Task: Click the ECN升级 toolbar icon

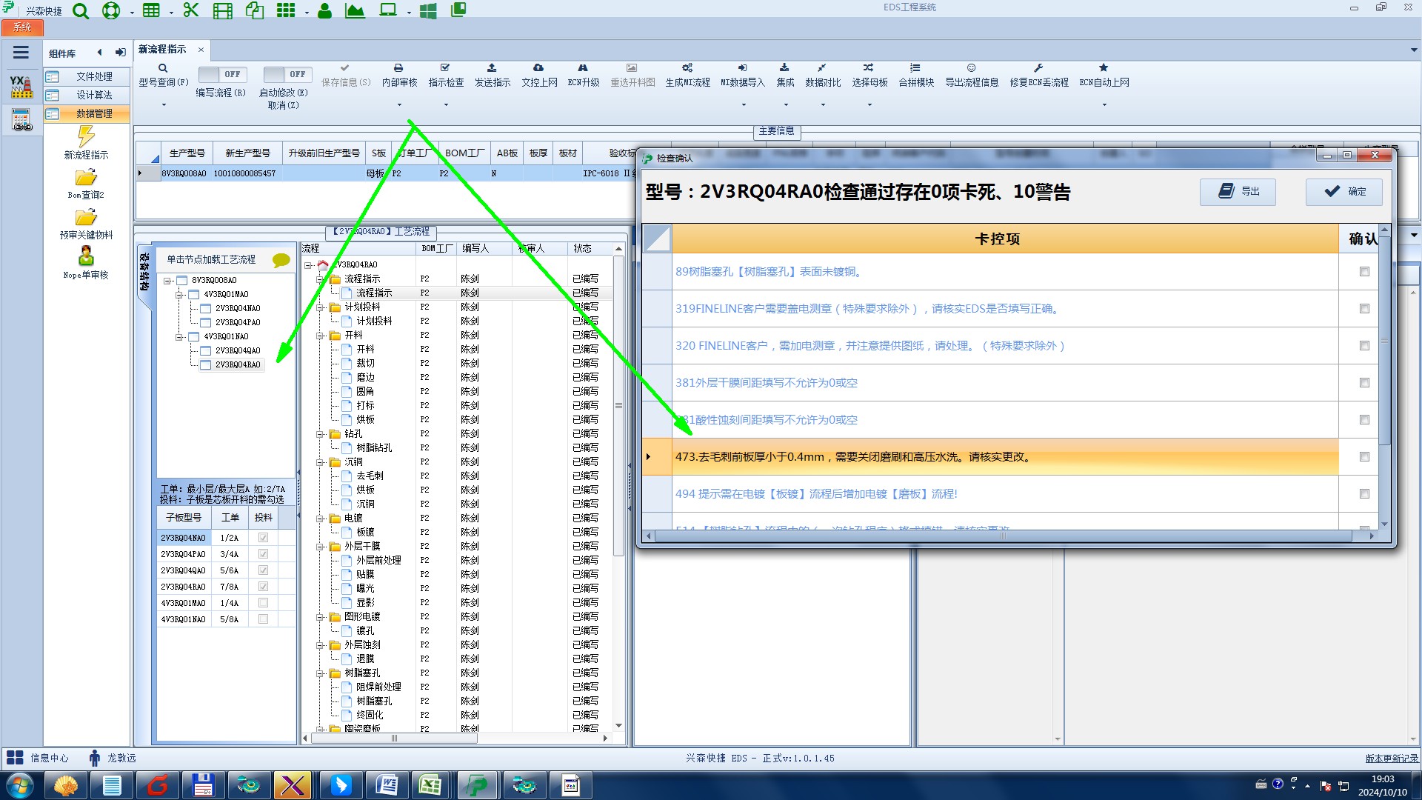Action: click(583, 67)
